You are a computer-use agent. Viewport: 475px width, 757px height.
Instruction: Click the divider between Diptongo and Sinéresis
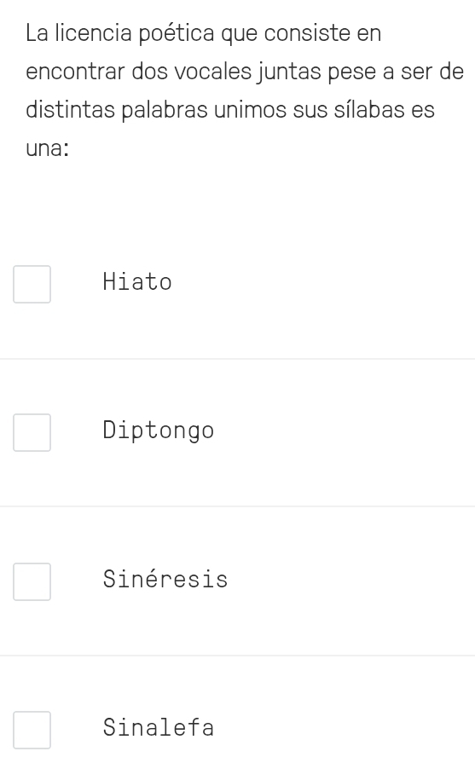coord(237,506)
